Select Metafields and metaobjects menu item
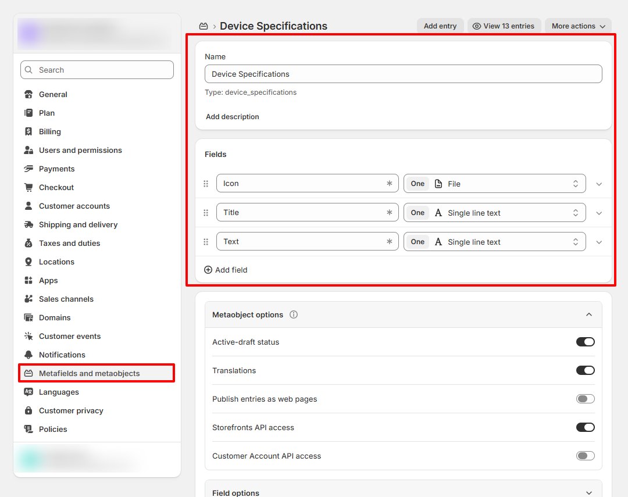The height and width of the screenshot is (497, 628). click(x=96, y=373)
